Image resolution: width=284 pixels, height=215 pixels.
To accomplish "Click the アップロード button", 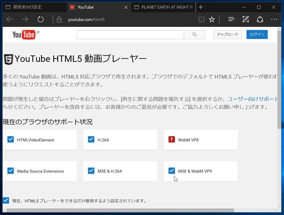I will click(227, 34).
